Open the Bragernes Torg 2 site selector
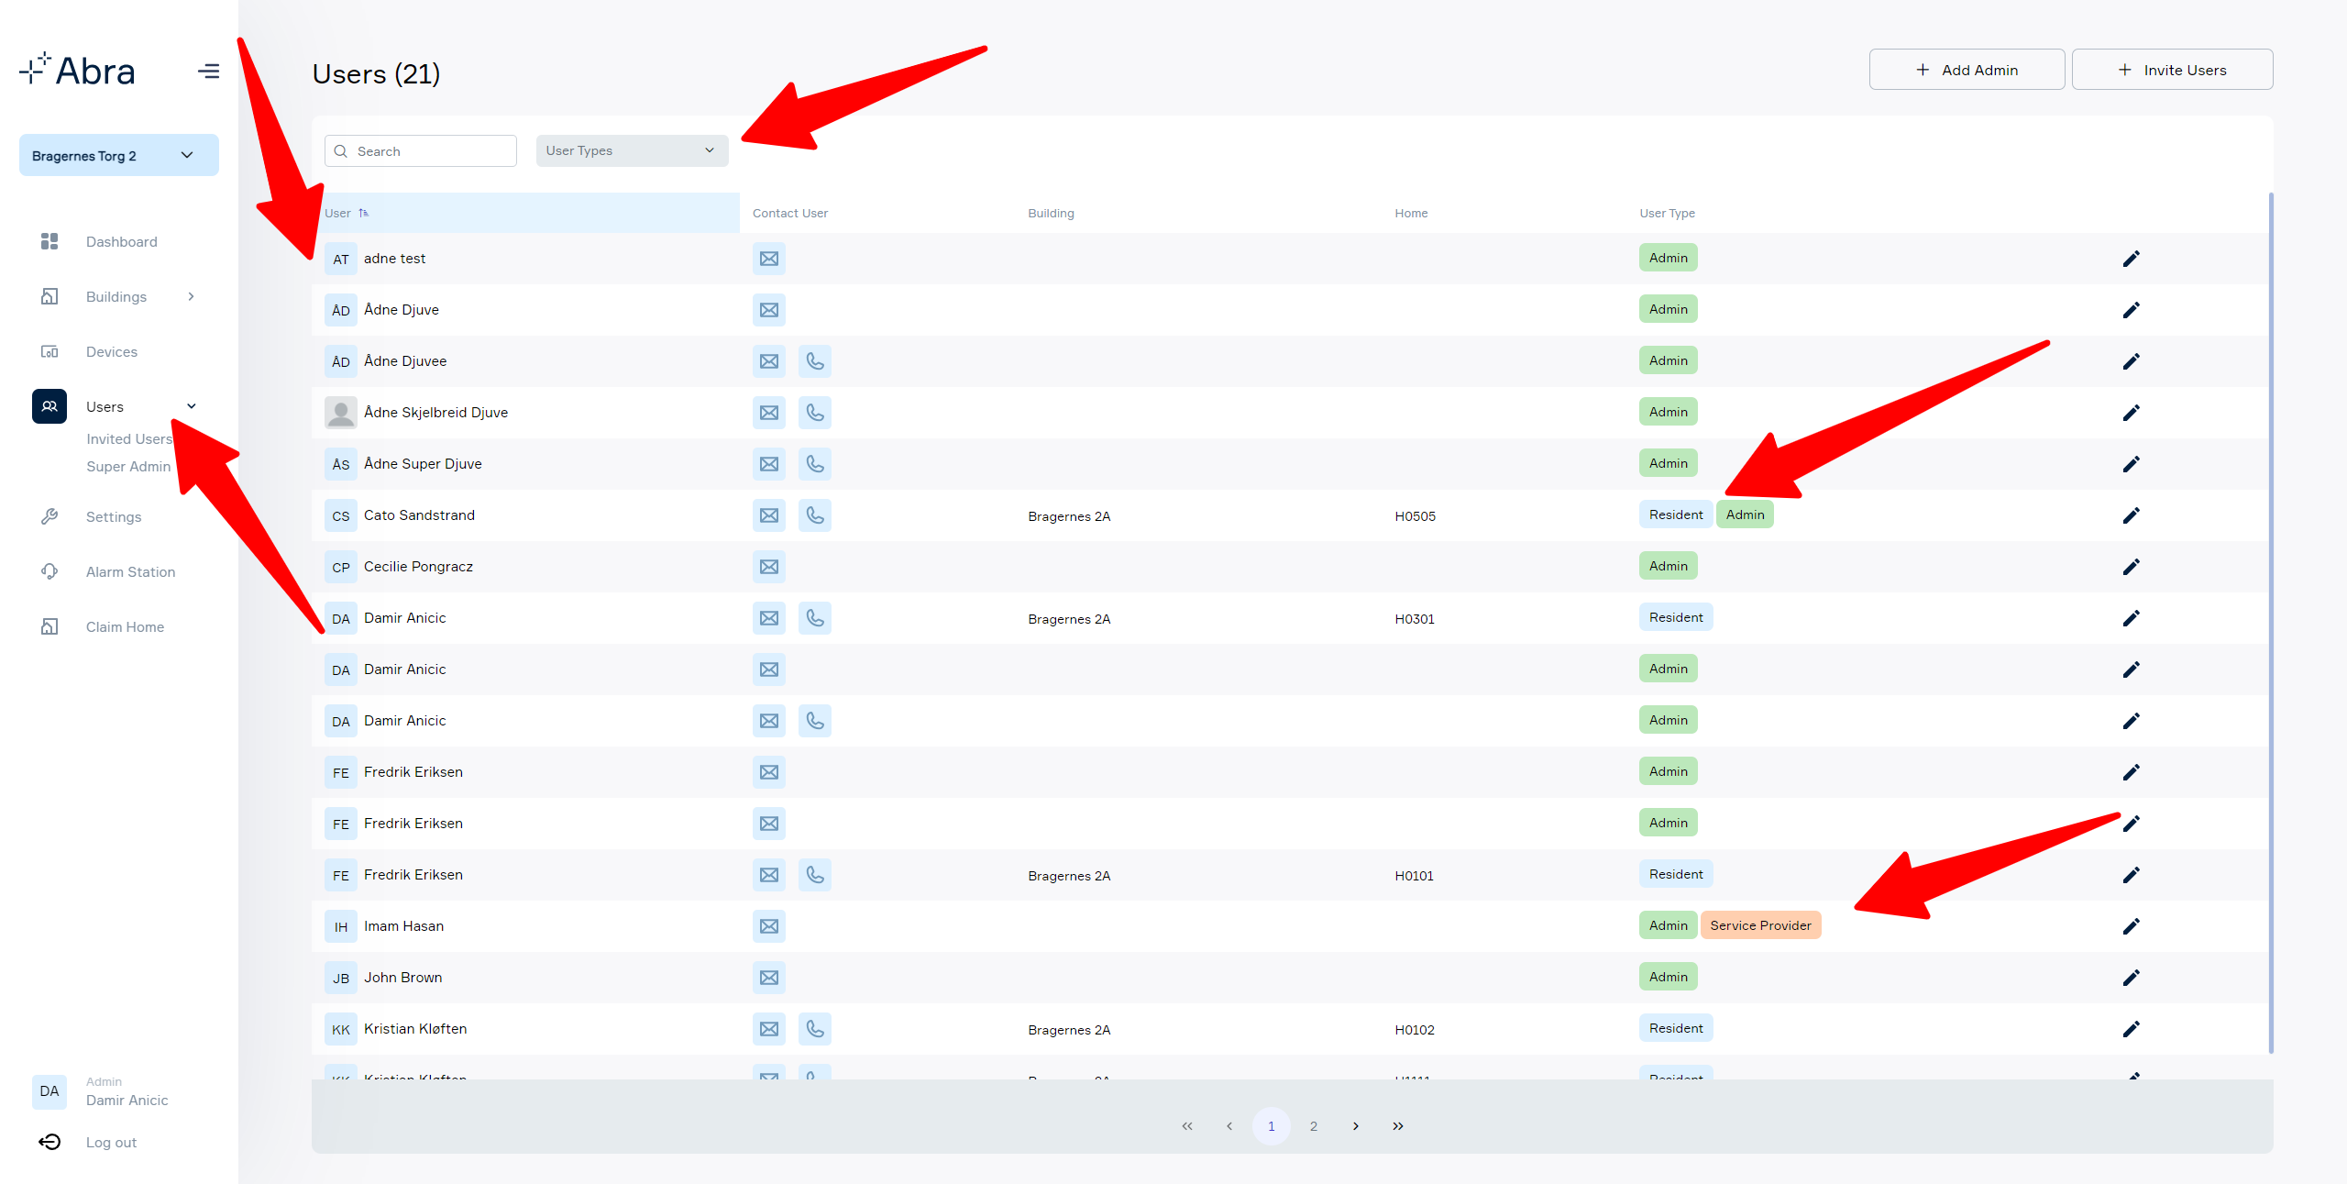The image size is (2347, 1184). (x=118, y=155)
